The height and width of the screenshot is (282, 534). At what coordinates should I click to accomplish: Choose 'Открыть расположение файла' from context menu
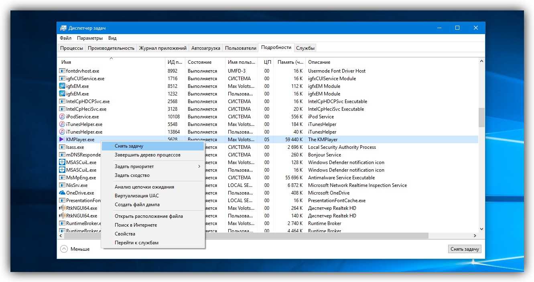pyautogui.click(x=148, y=216)
